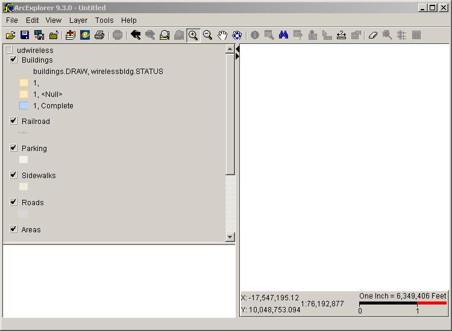Click the 'One Inch = 6,349,406 Feet' scale label
452x331 pixels.
pyautogui.click(x=403, y=296)
